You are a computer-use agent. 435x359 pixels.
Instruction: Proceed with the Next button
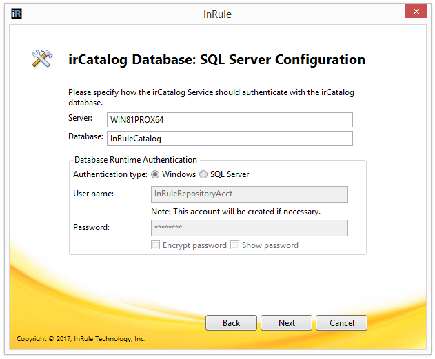(287, 323)
